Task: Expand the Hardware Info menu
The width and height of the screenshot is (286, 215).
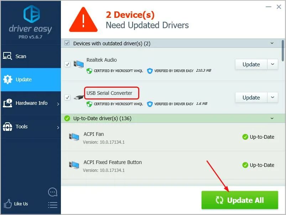Action: (31, 103)
